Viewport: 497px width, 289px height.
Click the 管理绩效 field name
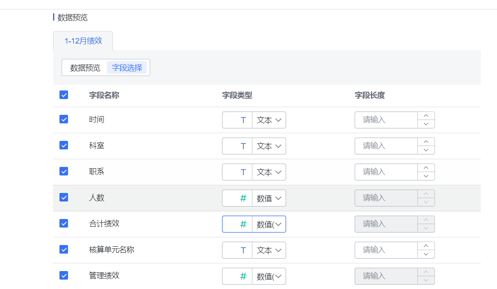(x=104, y=275)
